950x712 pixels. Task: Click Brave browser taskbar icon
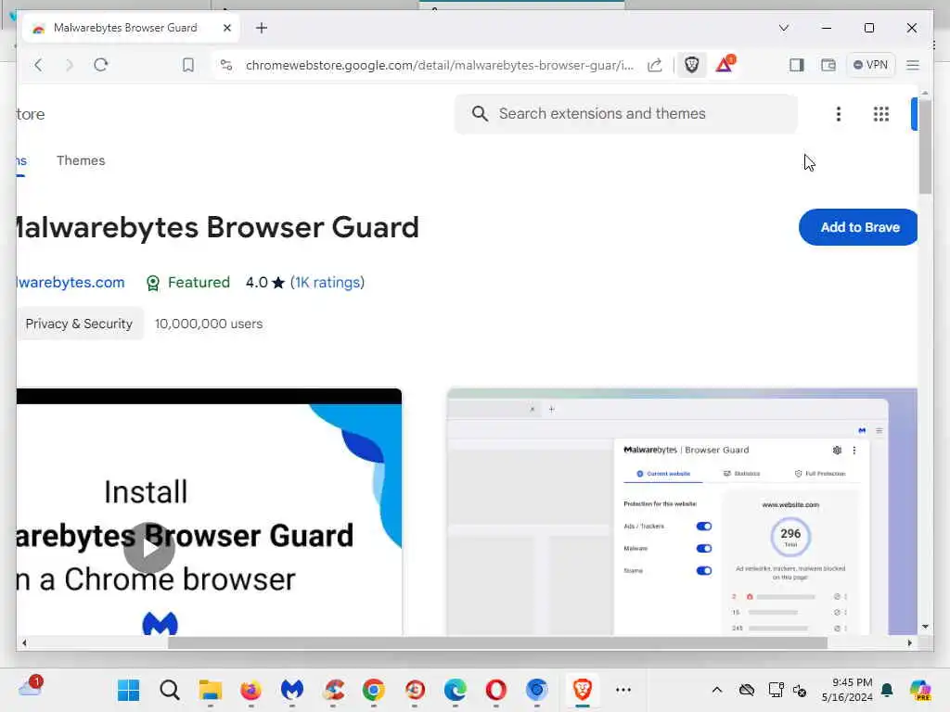pos(583,690)
